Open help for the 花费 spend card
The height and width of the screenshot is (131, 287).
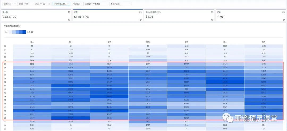point(140,20)
